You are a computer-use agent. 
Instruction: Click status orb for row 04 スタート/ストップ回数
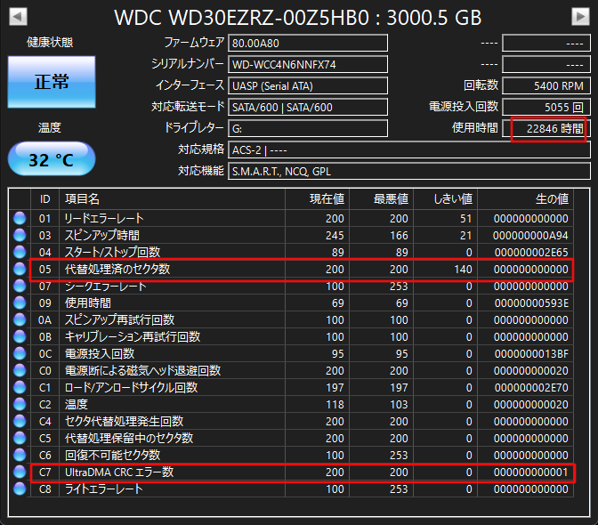tap(20, 252)
